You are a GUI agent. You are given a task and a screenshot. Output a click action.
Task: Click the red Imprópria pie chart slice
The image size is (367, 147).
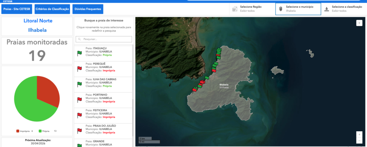tap(48, 90)
